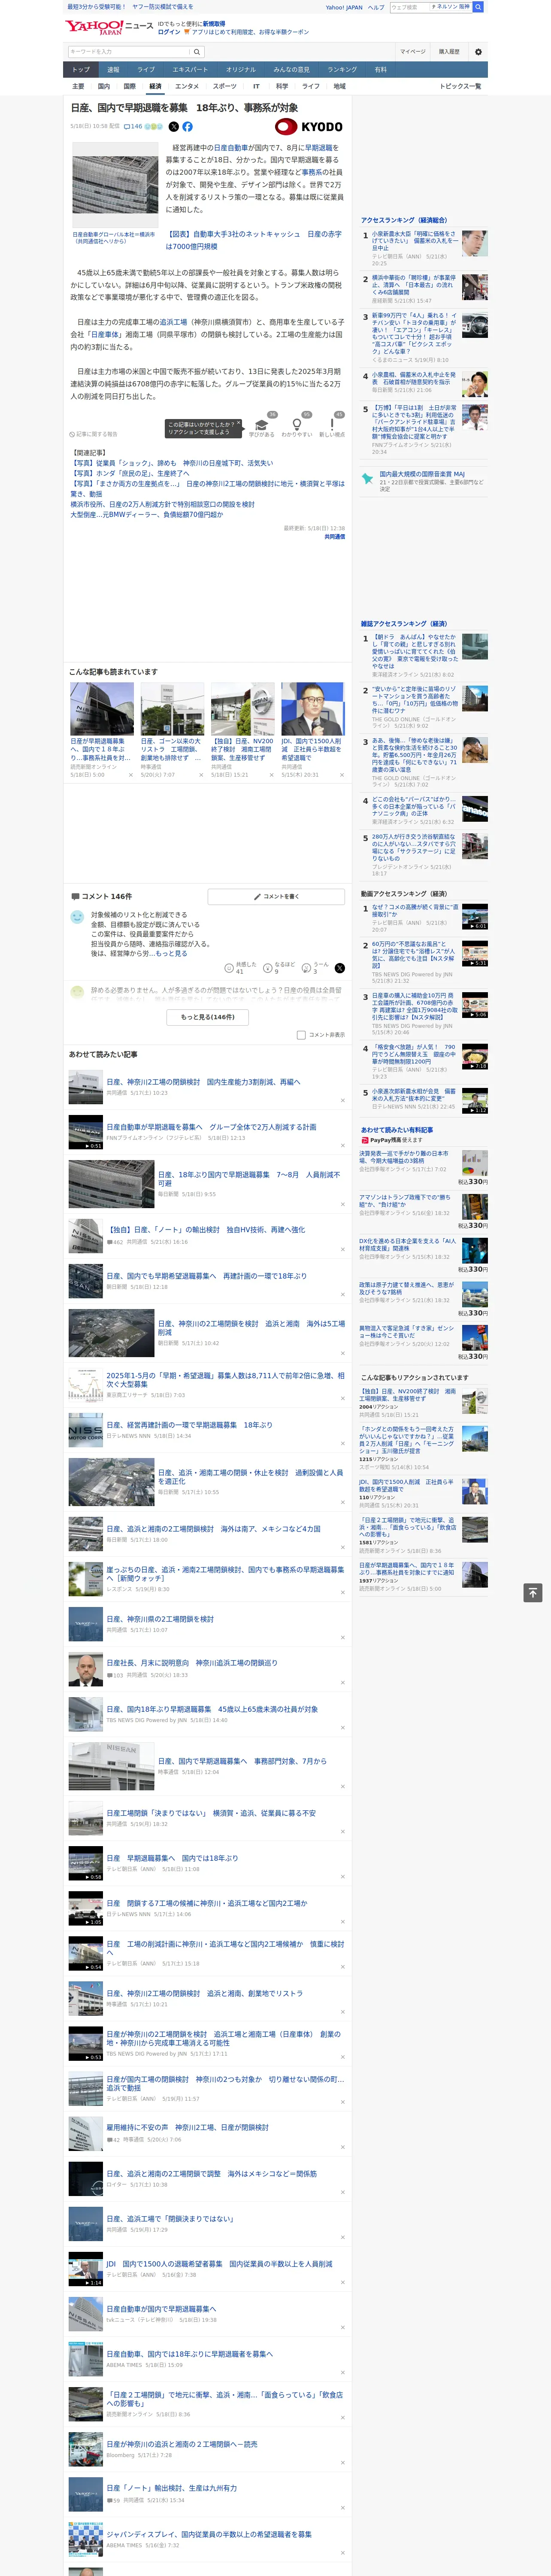Select the エキスパート navigation tab
The width and height of the screenshot is (551, 2576).
190,70
